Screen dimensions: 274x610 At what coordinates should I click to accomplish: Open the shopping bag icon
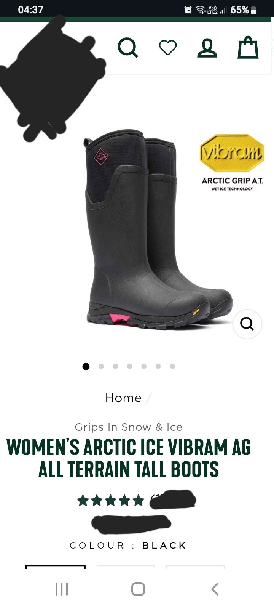click(x=248, y=47)
